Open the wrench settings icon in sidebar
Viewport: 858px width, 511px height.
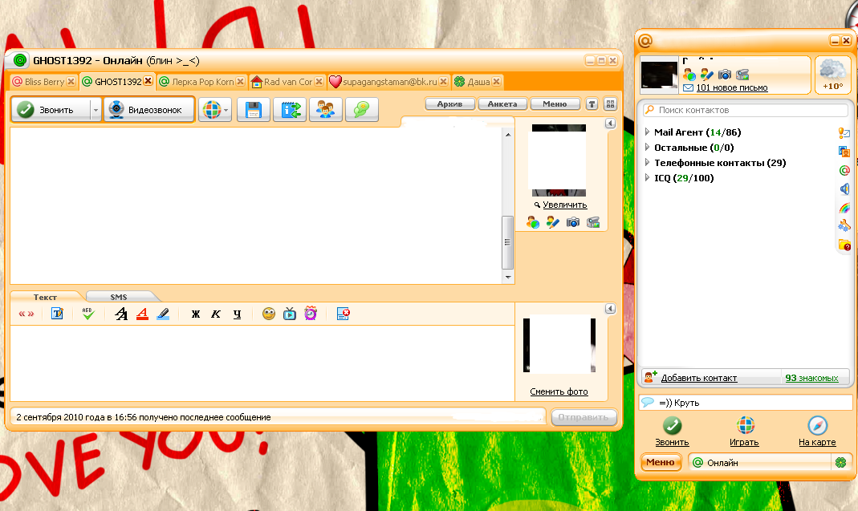pos(844,226)
